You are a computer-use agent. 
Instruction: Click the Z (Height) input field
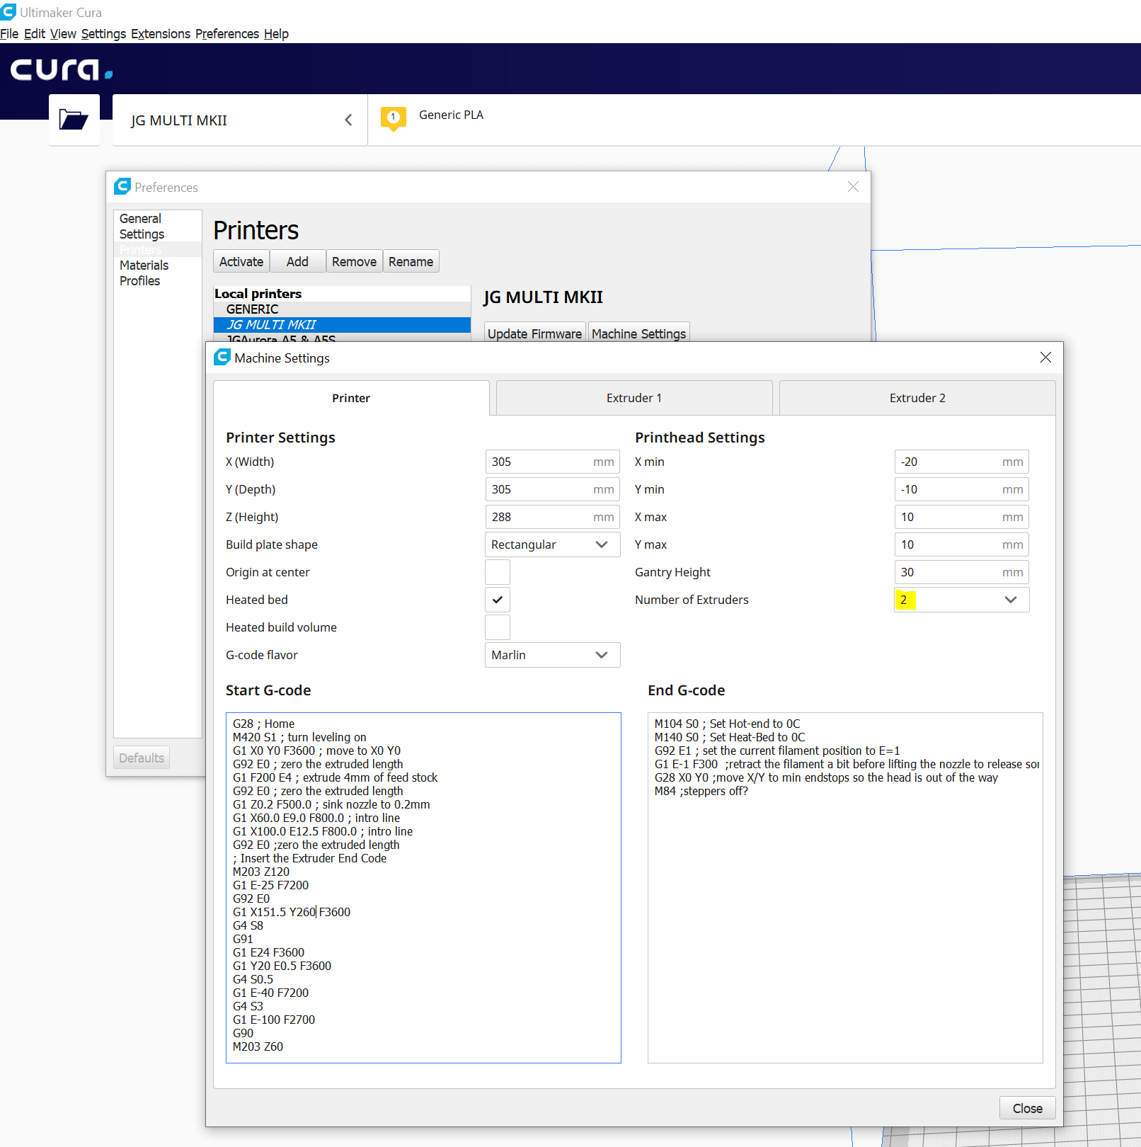552,517
